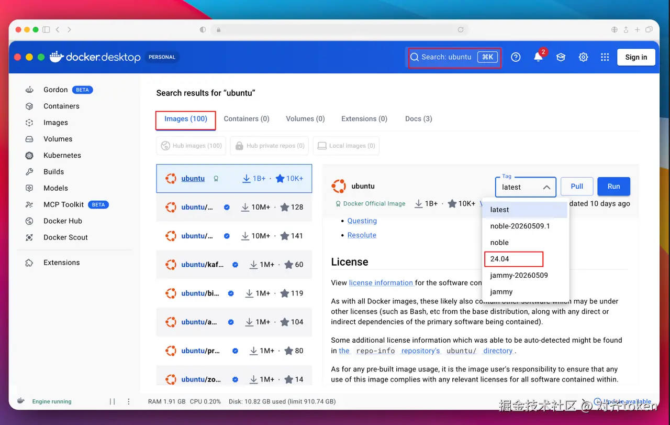The width and height of the screenshot is (670, 425).
Task: Show the browser sidebar
Action: [46, 30]
